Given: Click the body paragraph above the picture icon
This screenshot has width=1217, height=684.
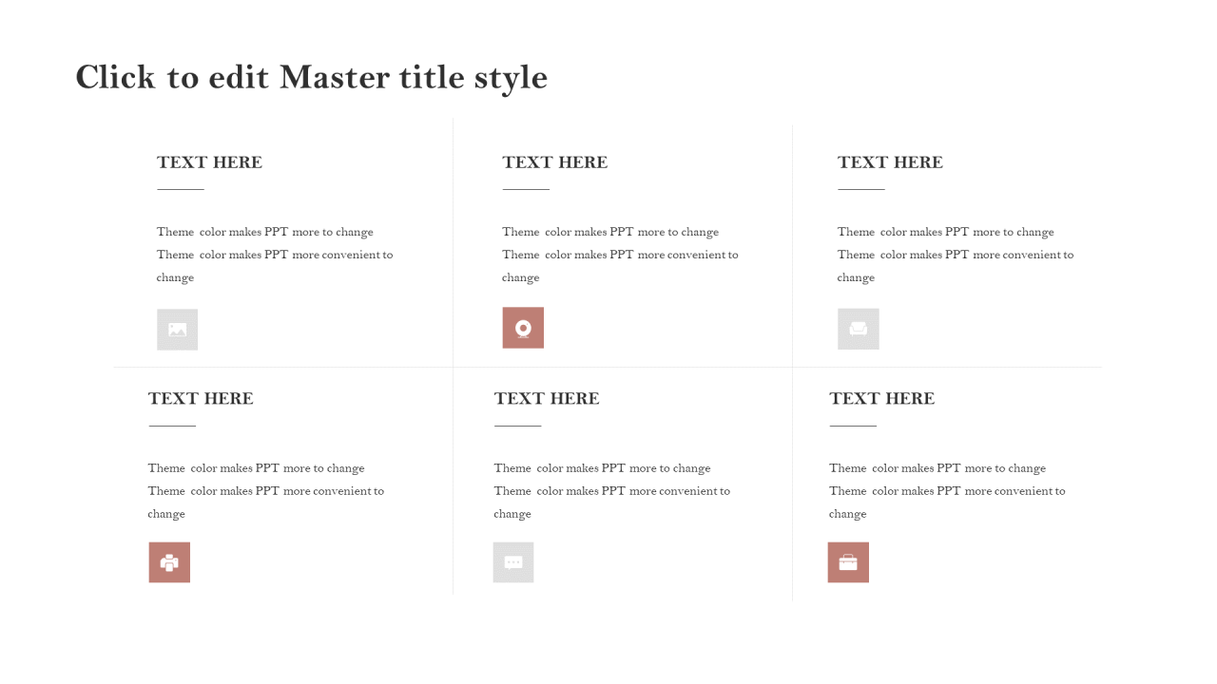Looking at the screenshot, I should click(x=275, y=255).
